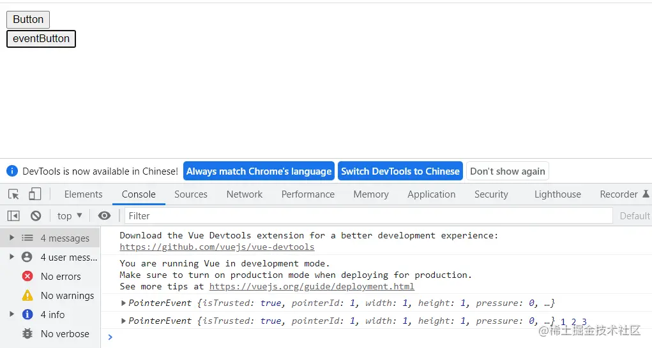Select the 4 messages sidebar row
This screenshot has width=652, height=348.
point(50,238)
